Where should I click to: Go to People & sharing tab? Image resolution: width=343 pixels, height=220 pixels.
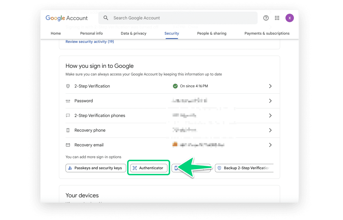(x=212, y=33)
